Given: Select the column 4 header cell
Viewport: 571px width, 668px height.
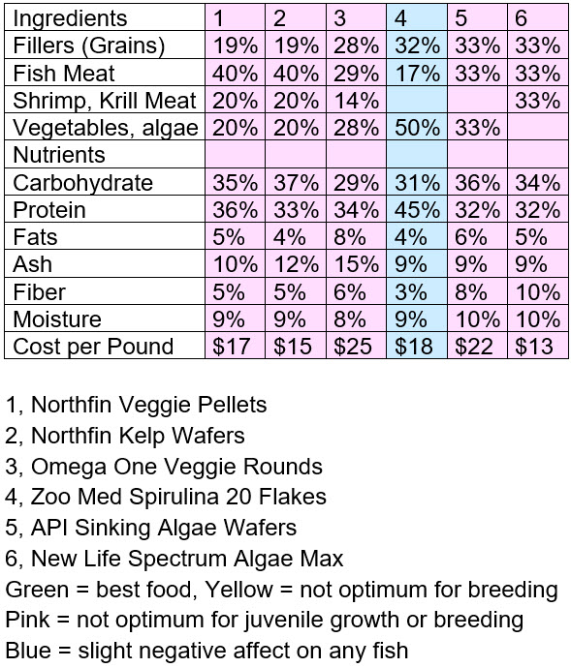Looking at the screenshot, I should (417, 17).
